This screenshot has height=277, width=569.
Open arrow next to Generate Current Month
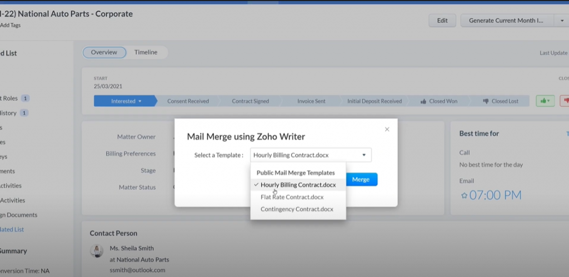pyautogui.click(x=561, y=21)
